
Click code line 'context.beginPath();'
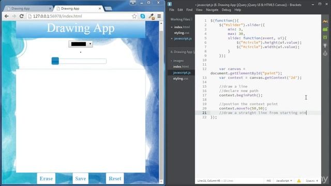tap(241, 95)
